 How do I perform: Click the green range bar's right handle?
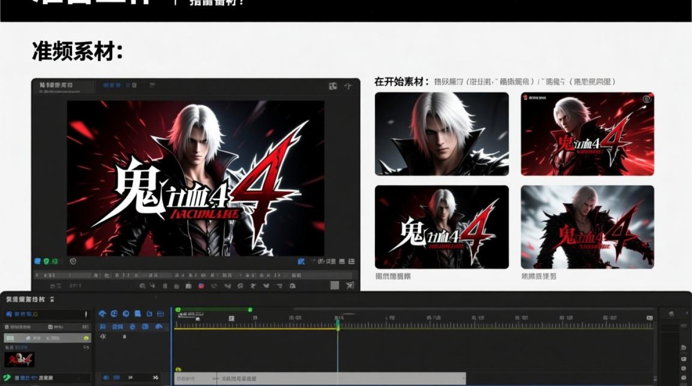coord(250,310)
